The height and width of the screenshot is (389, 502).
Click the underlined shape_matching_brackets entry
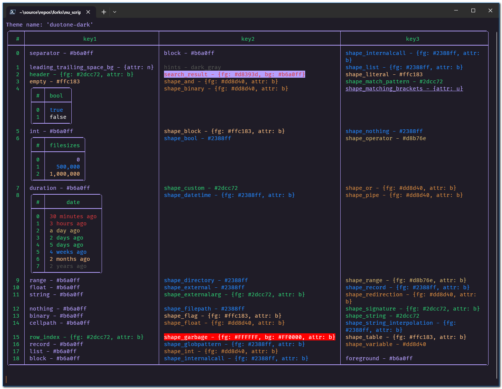pos(405,89)
